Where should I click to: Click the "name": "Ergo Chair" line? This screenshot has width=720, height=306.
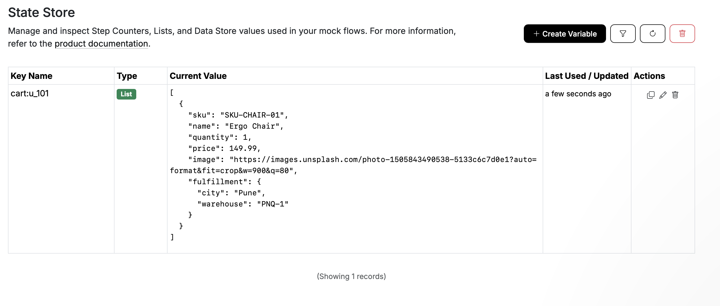[236, 126]
